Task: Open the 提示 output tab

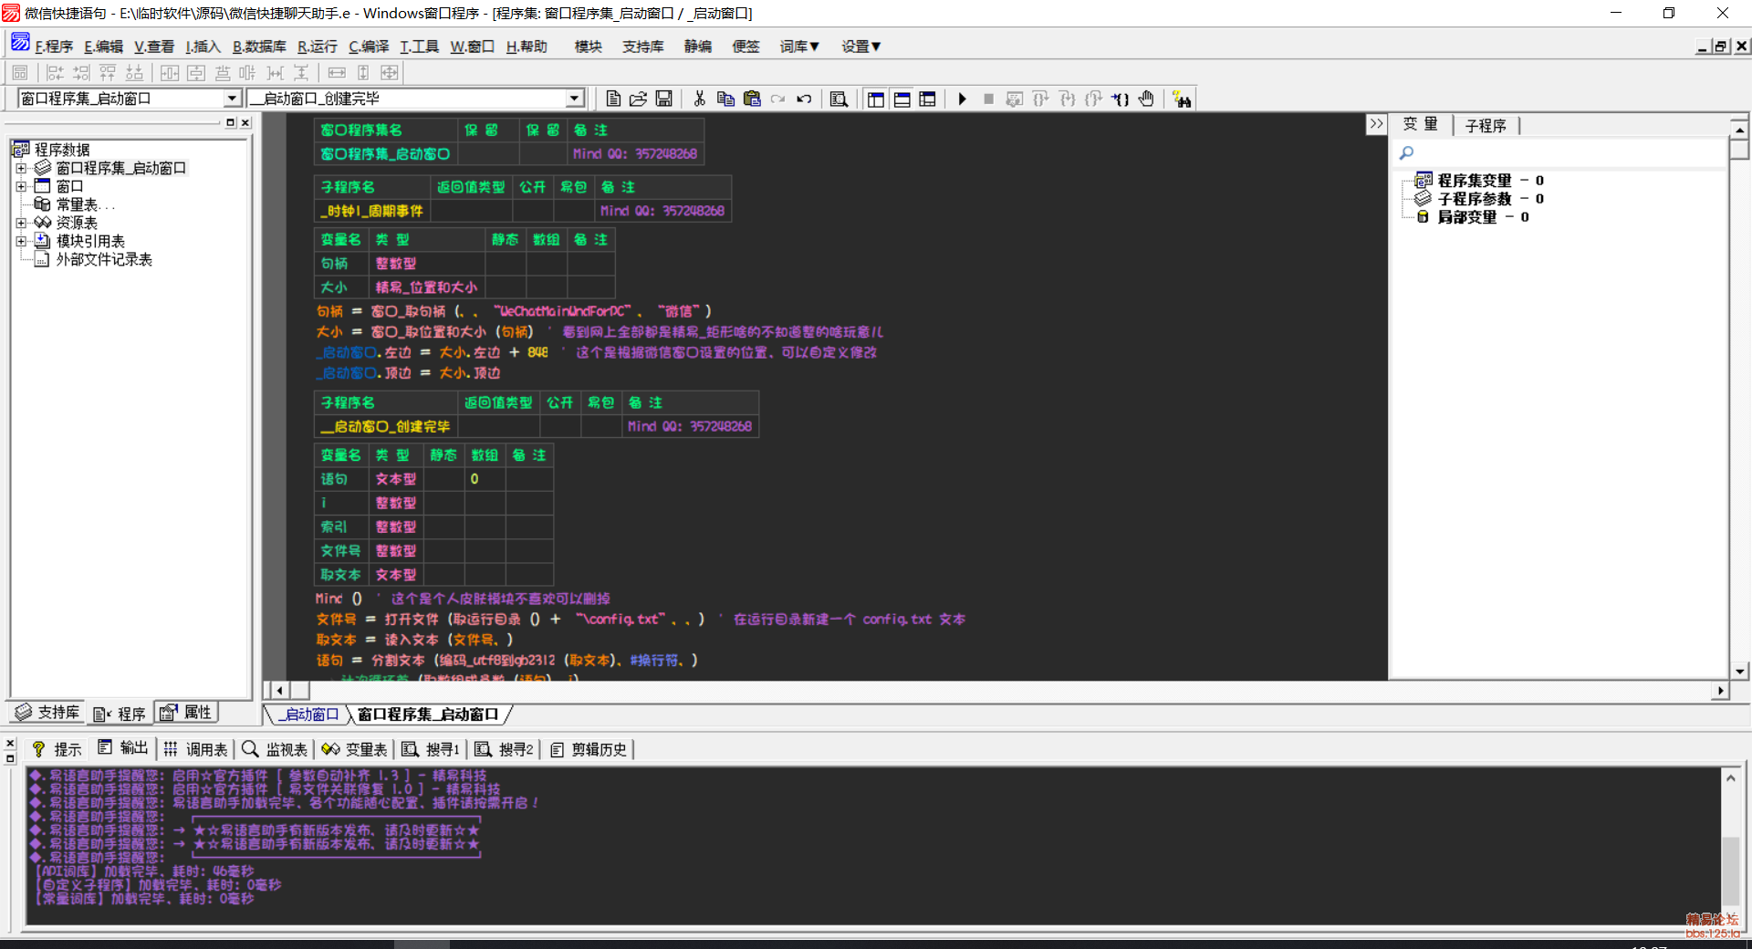Action: 57,749
